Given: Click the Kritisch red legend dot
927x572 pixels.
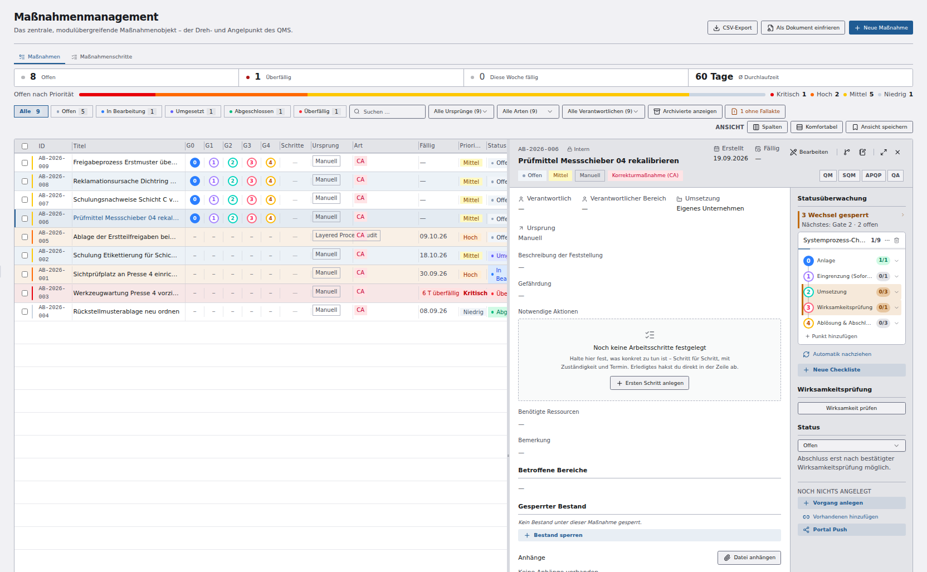Looking at the screenshot, I should [x=772, y=95].
